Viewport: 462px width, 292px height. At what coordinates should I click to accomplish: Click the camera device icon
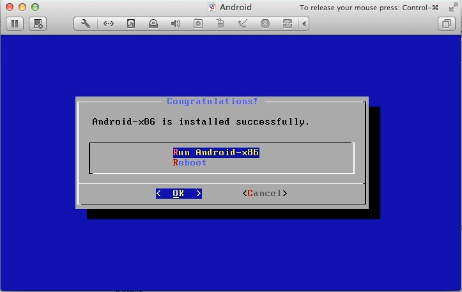coord(198,24)
